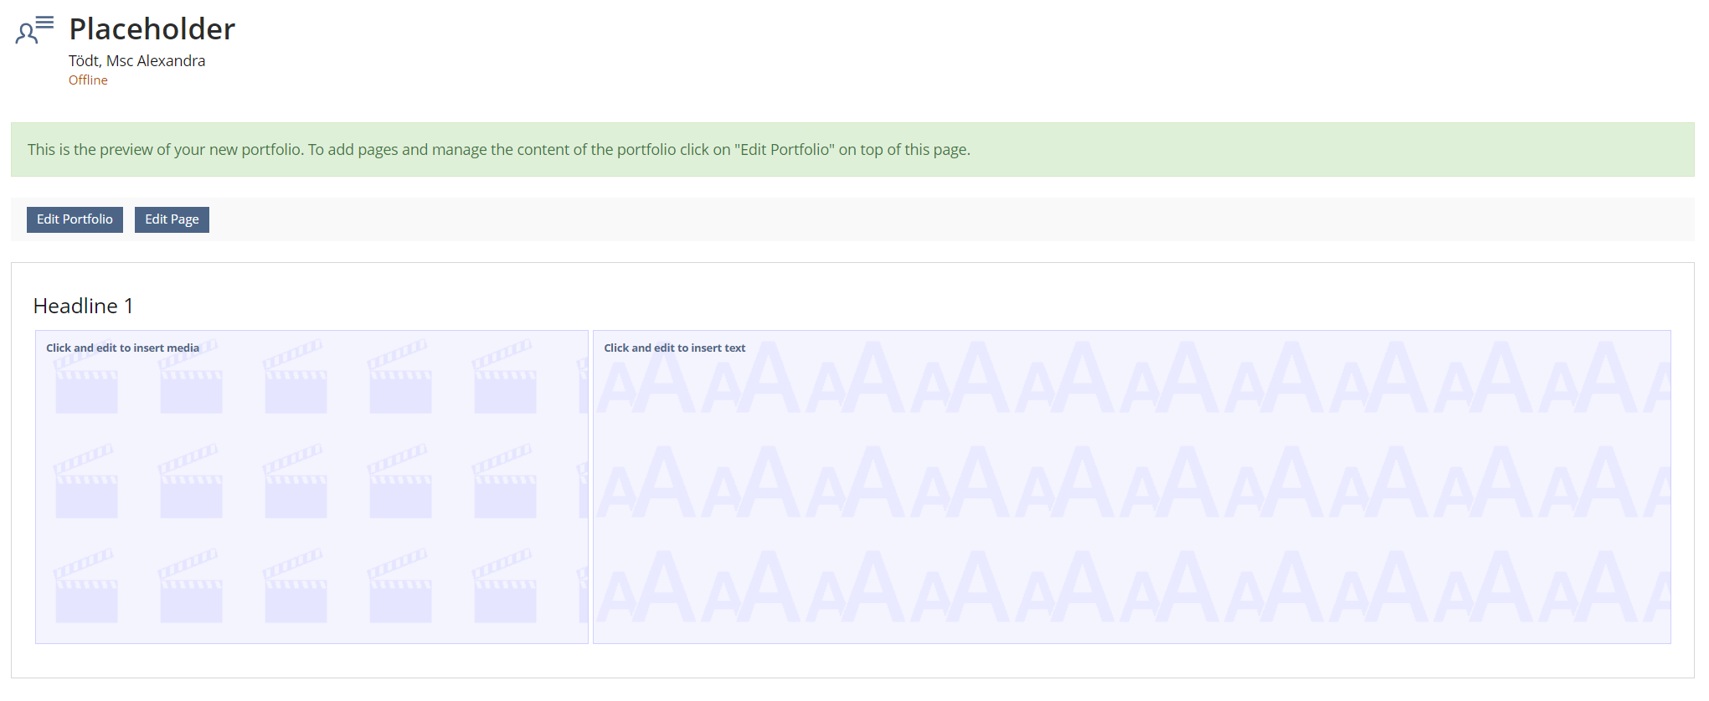Screen dimensions: 1709x701
Task: Activate the text placeholder block
Action: [1130, 503]
